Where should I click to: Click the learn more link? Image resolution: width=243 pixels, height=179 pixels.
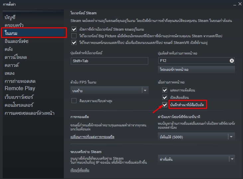(80, 170)
